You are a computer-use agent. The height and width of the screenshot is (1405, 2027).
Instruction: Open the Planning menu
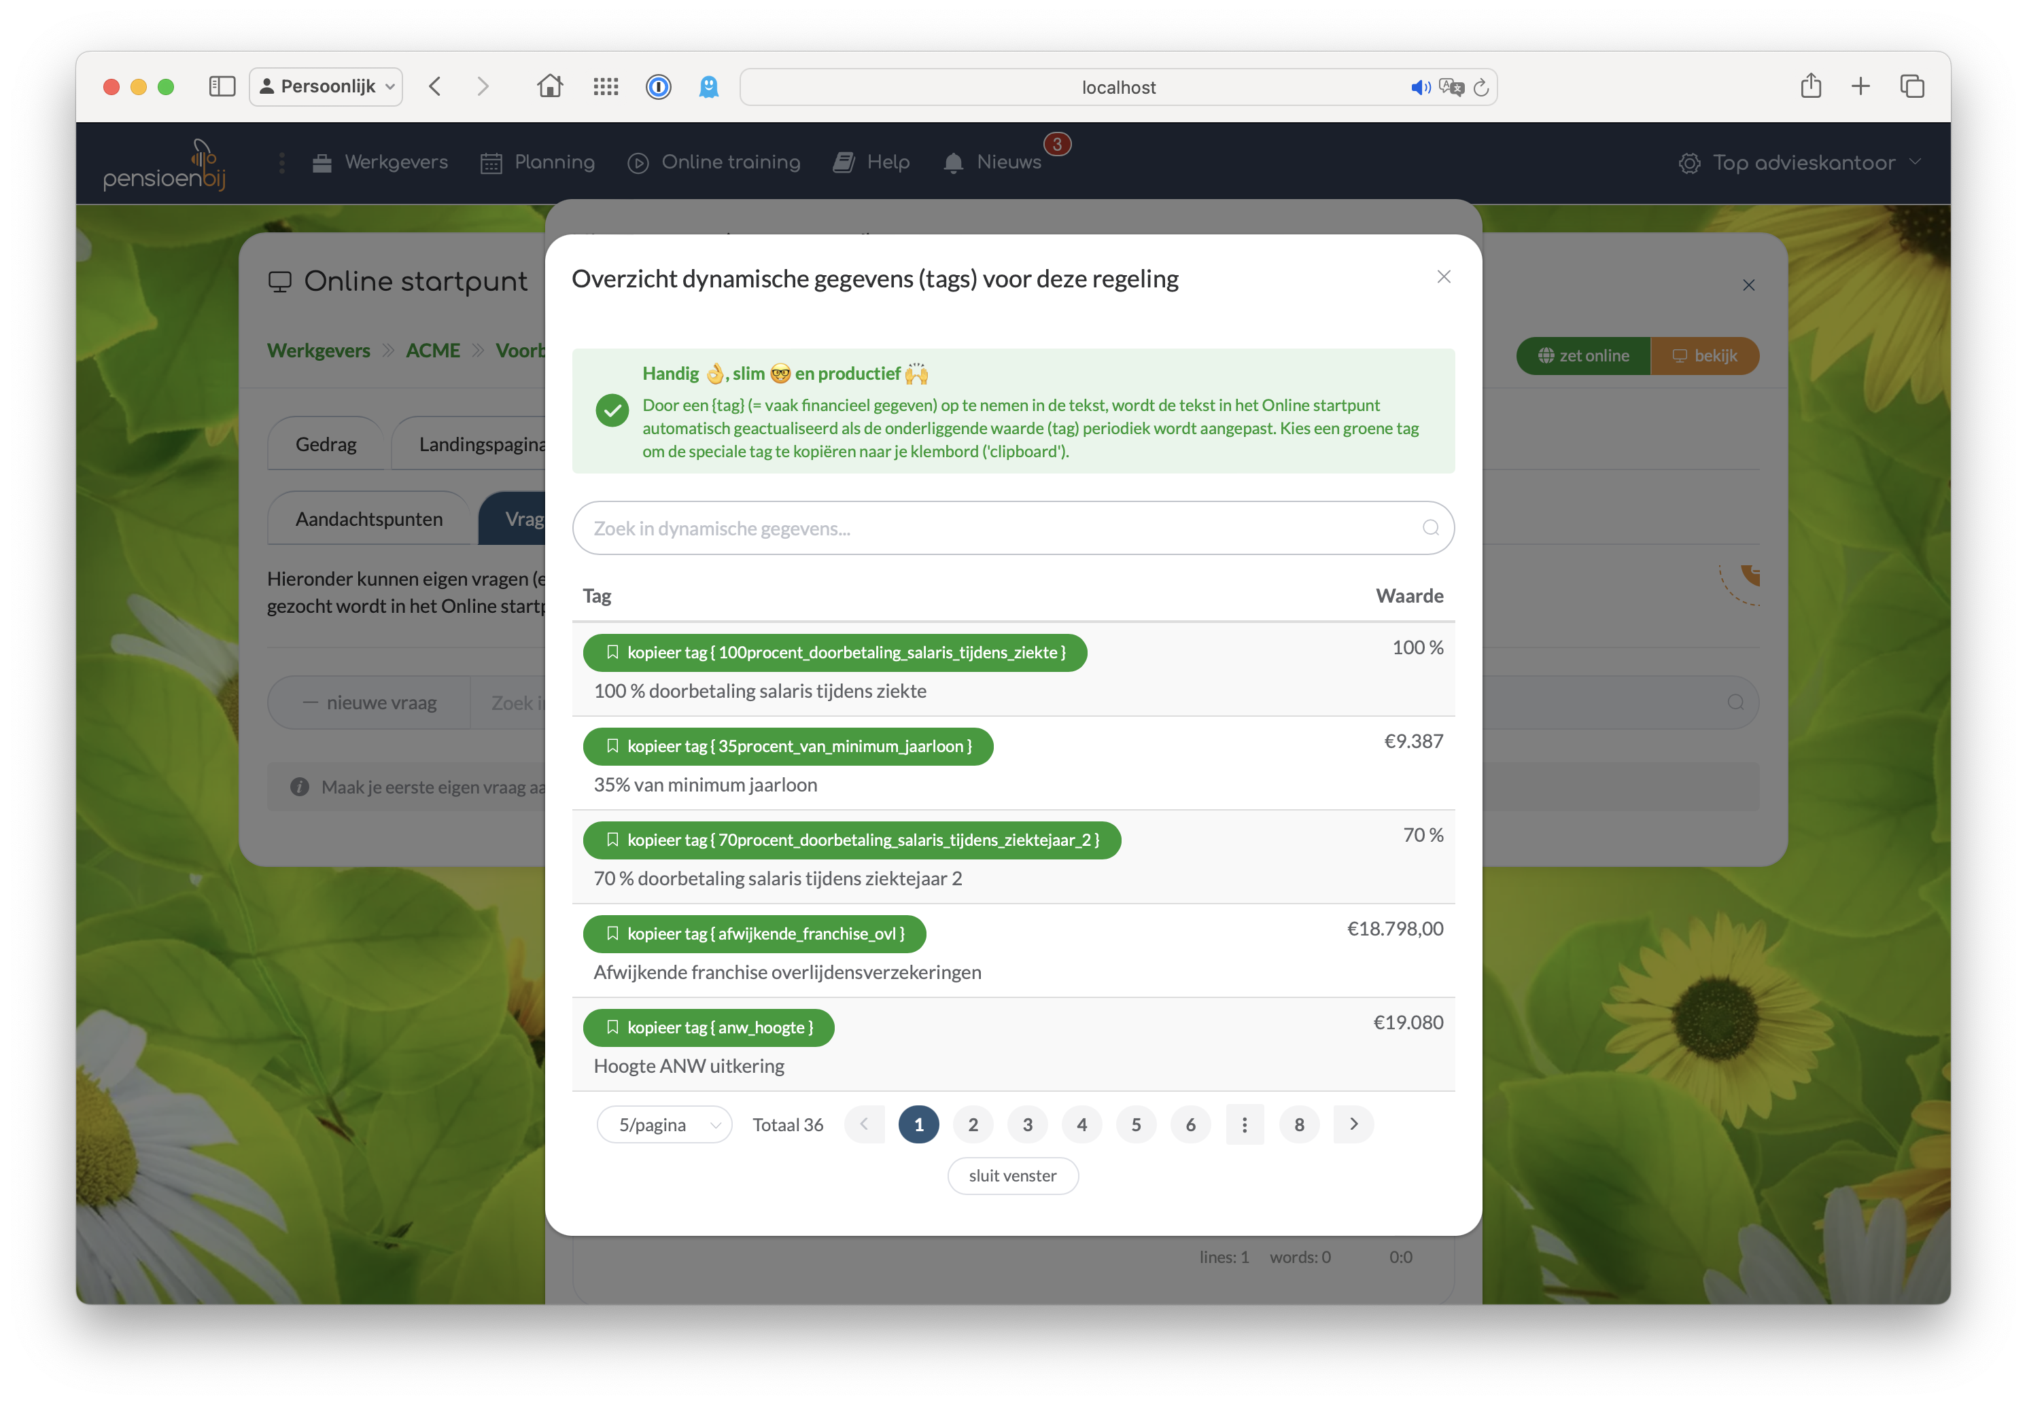(537, 162)
